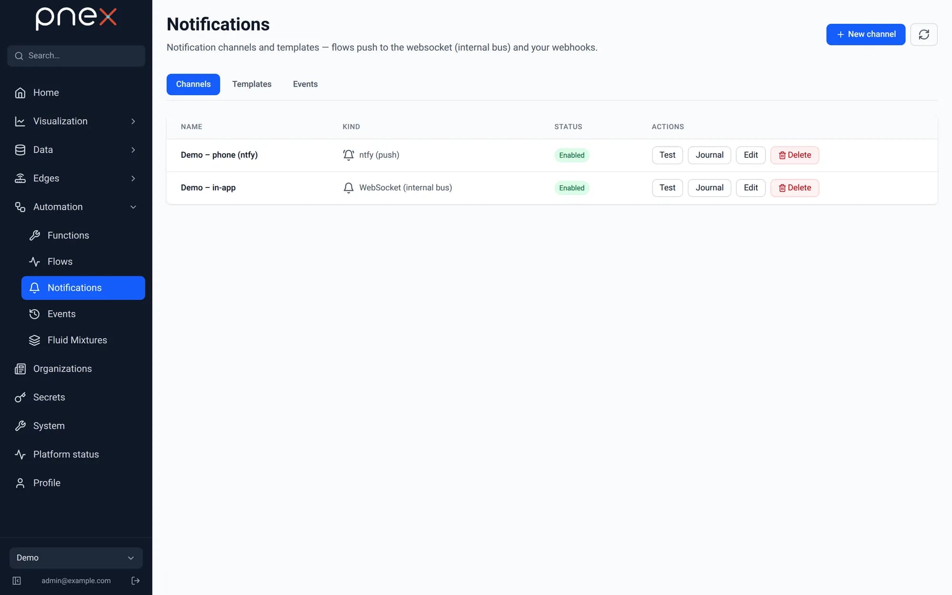This screenshot has width=952, height=595.
Task: Switch to the Channels tab
Action: (x=193, y=84)
